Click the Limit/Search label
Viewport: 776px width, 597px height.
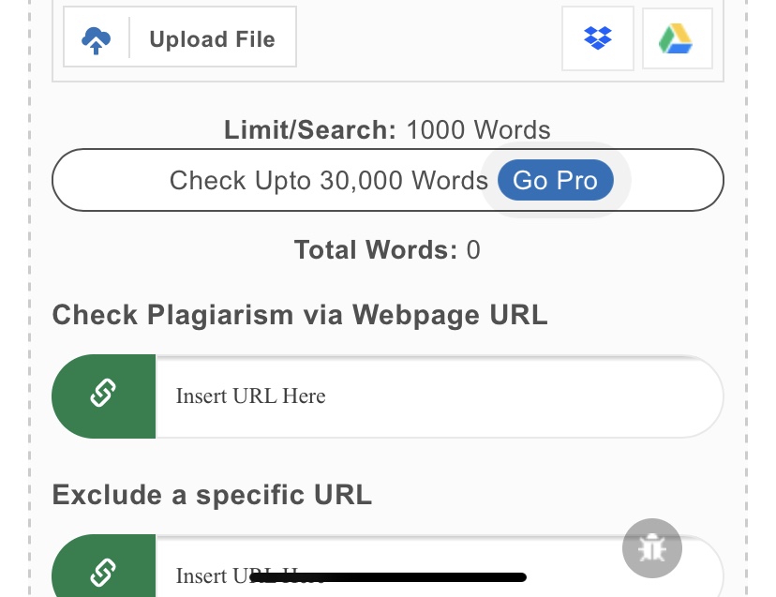tap(310, 130)
